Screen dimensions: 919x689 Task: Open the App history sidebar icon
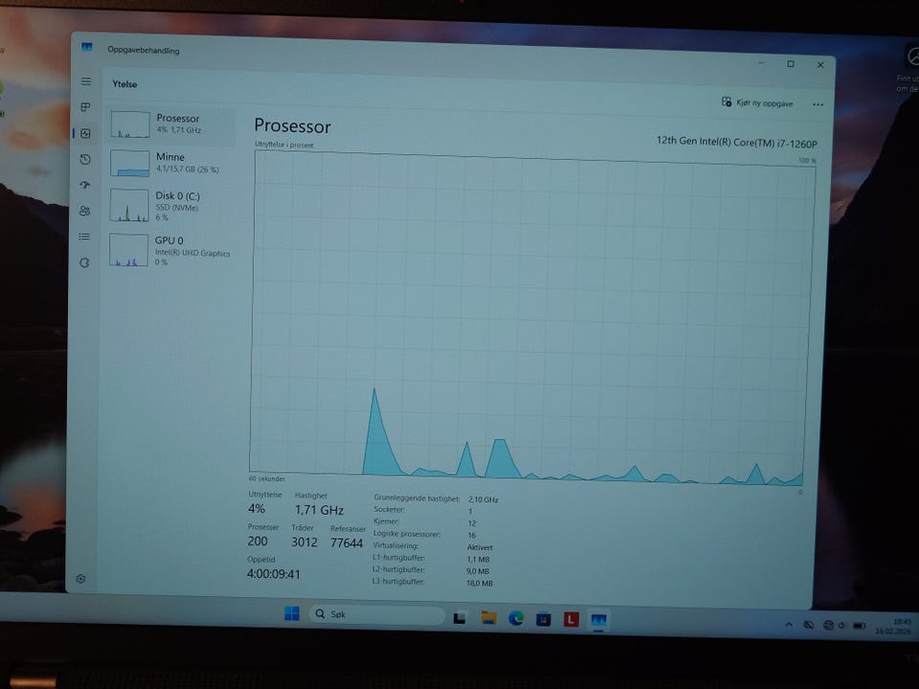(x=85, y=160)
